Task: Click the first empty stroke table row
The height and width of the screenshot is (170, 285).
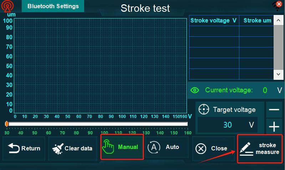Action: (x=231, y=31)
